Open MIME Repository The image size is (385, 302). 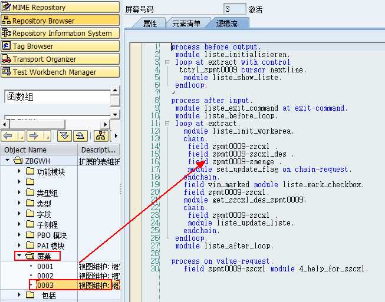click(60, 7)
